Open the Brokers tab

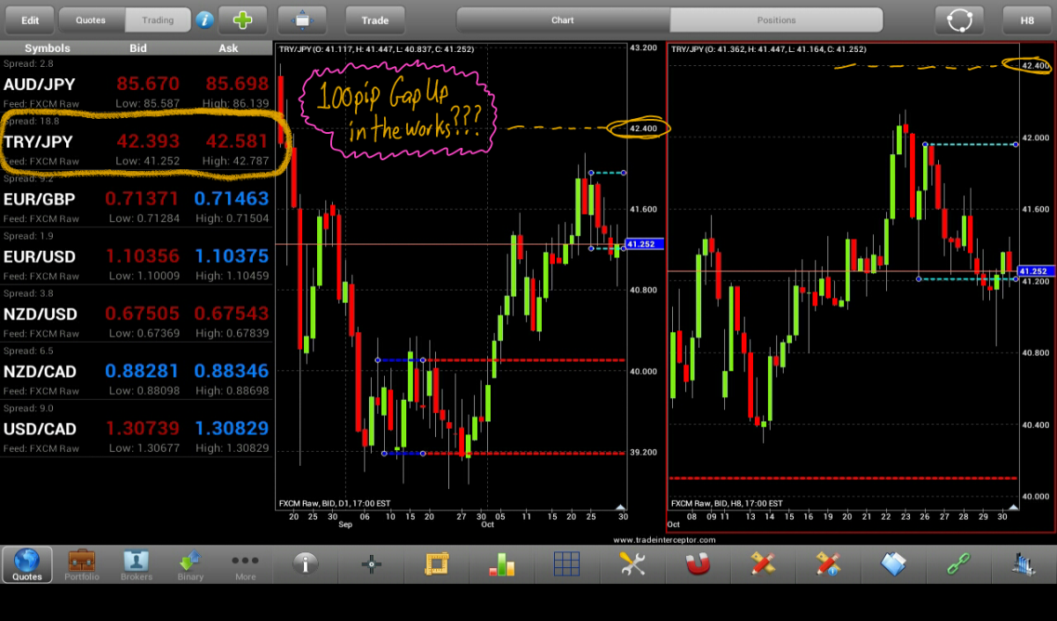(x=136, y=565)
